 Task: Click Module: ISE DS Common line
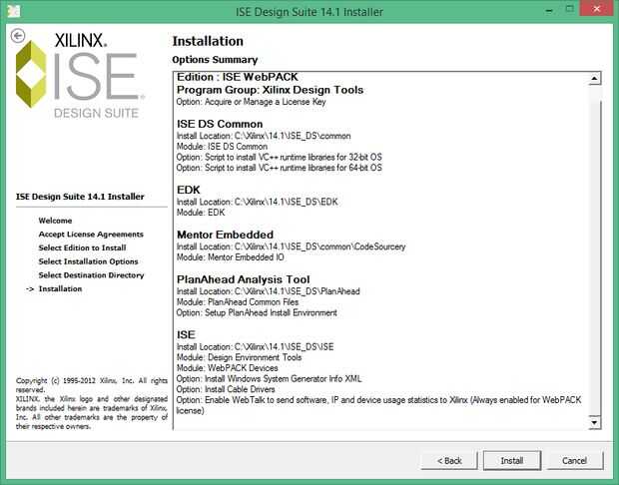[x=222, y=147]
